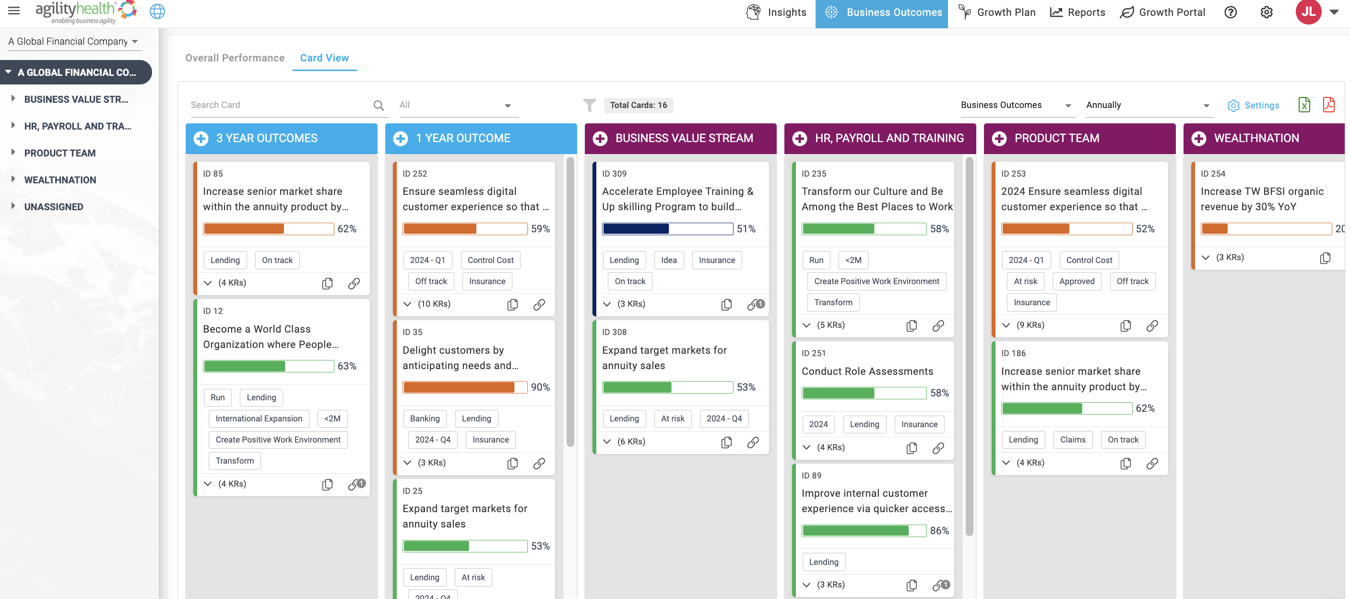Viewport: 1350px width, 599px height.
Task: Open the hamburger navigation menu
Action: pos(14,11)
